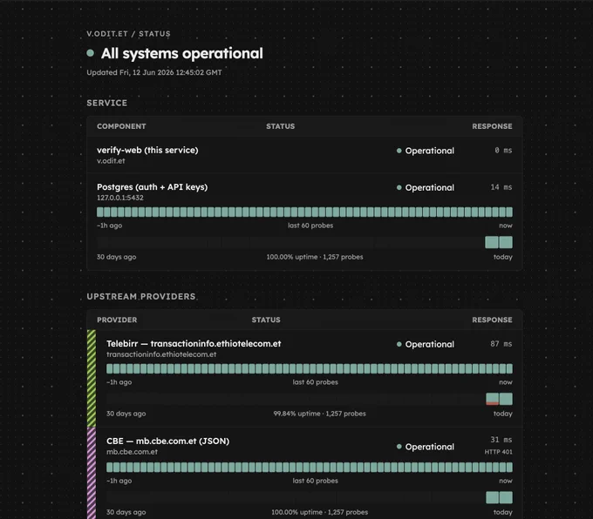Click the 31 ms response value
The height and width of the screenshot is (519, 593).
point(501,440)
